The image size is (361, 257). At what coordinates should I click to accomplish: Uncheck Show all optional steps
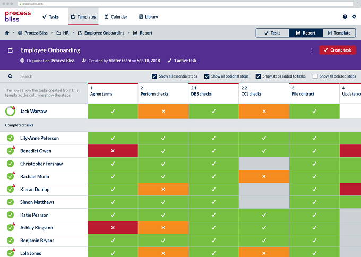click(207, 76)
